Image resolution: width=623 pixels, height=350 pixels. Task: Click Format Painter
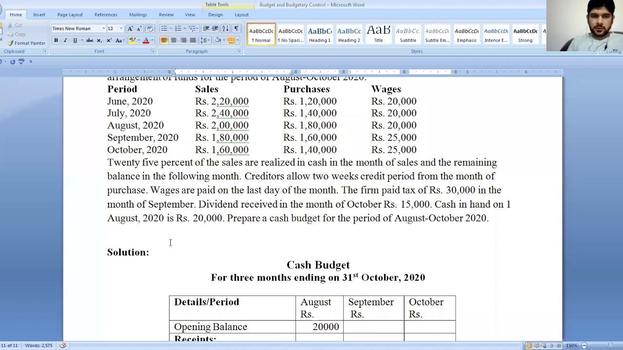pyautogui.click(x=26, y=43)
